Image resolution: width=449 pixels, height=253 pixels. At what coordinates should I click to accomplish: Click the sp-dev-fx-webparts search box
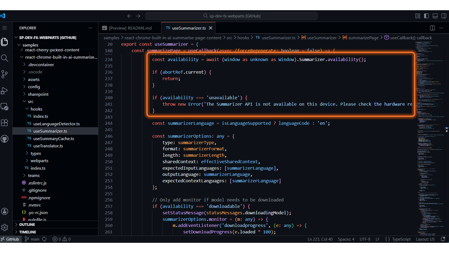(232, 16)
